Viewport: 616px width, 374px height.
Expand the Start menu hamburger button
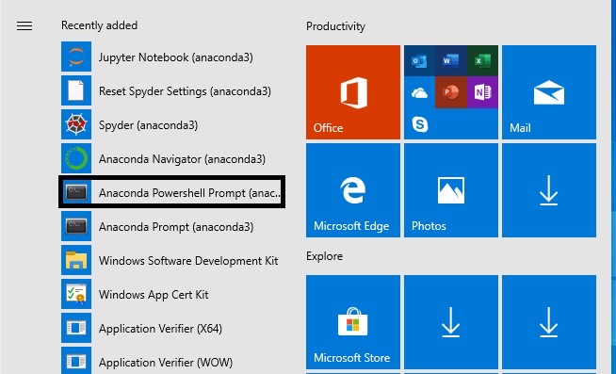24,26
